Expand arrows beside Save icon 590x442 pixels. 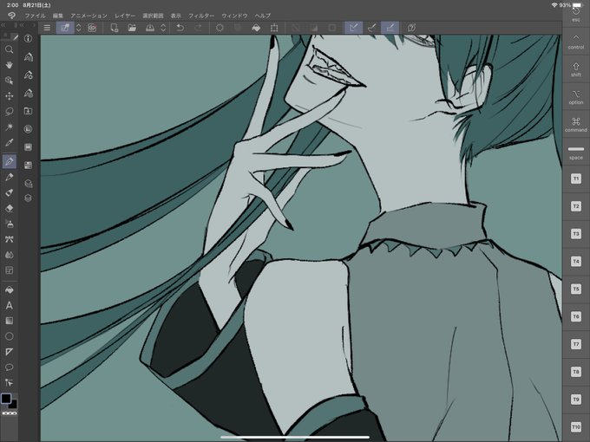coord(163,28)
